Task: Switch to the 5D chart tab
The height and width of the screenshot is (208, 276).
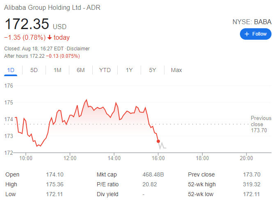Action: click(34, 70)
